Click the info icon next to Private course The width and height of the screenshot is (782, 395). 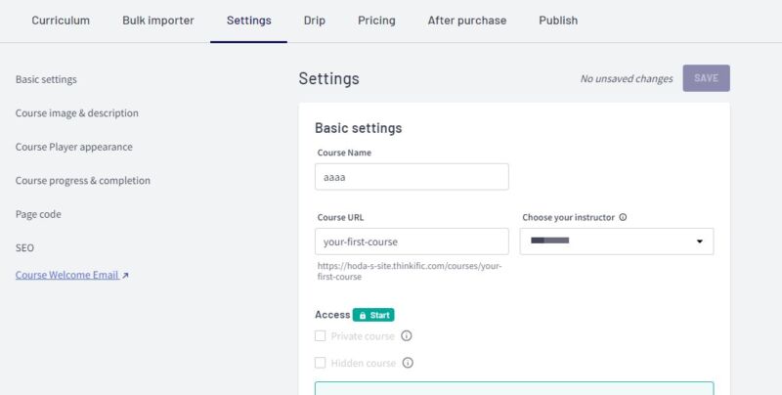(407, 336)
